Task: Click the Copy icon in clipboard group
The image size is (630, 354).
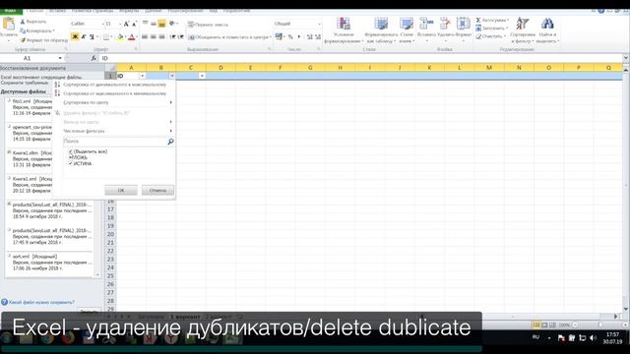Action: 23,30
